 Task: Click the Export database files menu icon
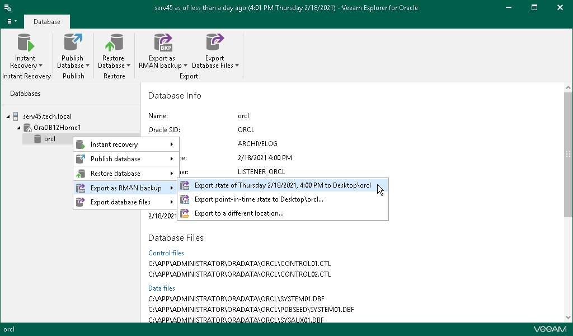pos(81,202)
